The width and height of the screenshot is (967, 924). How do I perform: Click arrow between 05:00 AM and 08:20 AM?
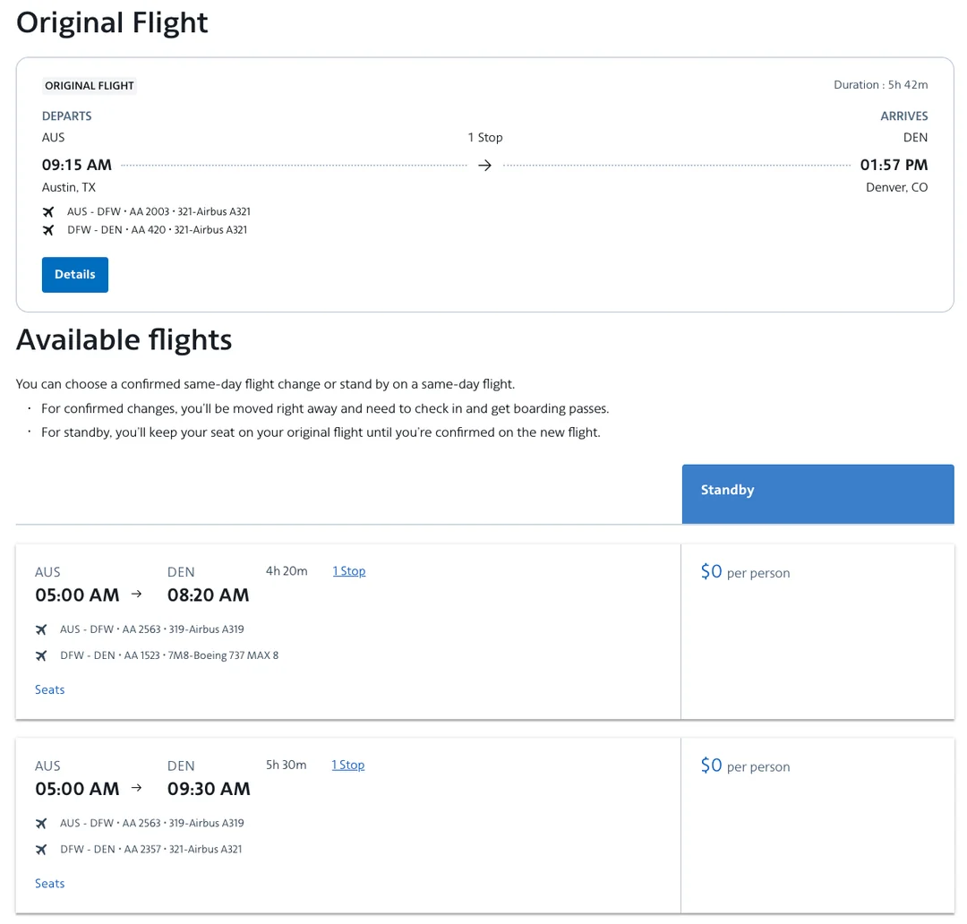137,594
